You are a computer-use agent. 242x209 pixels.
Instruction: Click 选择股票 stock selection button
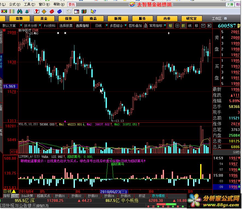[66, 26]
